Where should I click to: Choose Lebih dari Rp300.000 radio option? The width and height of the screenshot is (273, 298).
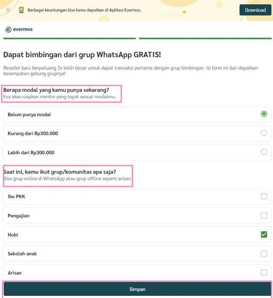tap(264, 152)
